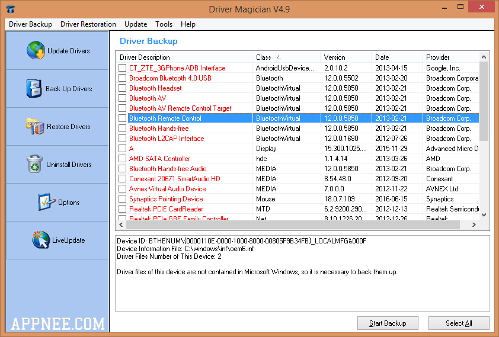Click version 18.0.7.109 of Synaptics driver
This screenshot has width=499, height=337.
coord(340,199)
